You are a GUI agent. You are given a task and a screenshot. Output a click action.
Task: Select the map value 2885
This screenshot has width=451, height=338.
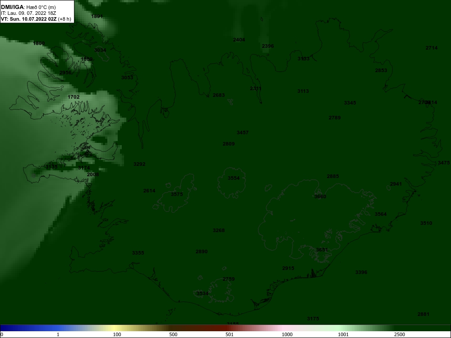coord(333,176)
